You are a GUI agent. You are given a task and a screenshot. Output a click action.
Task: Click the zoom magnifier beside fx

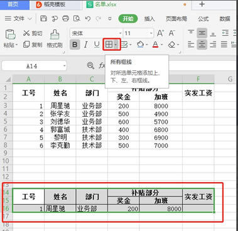click(x=90, y=66)
